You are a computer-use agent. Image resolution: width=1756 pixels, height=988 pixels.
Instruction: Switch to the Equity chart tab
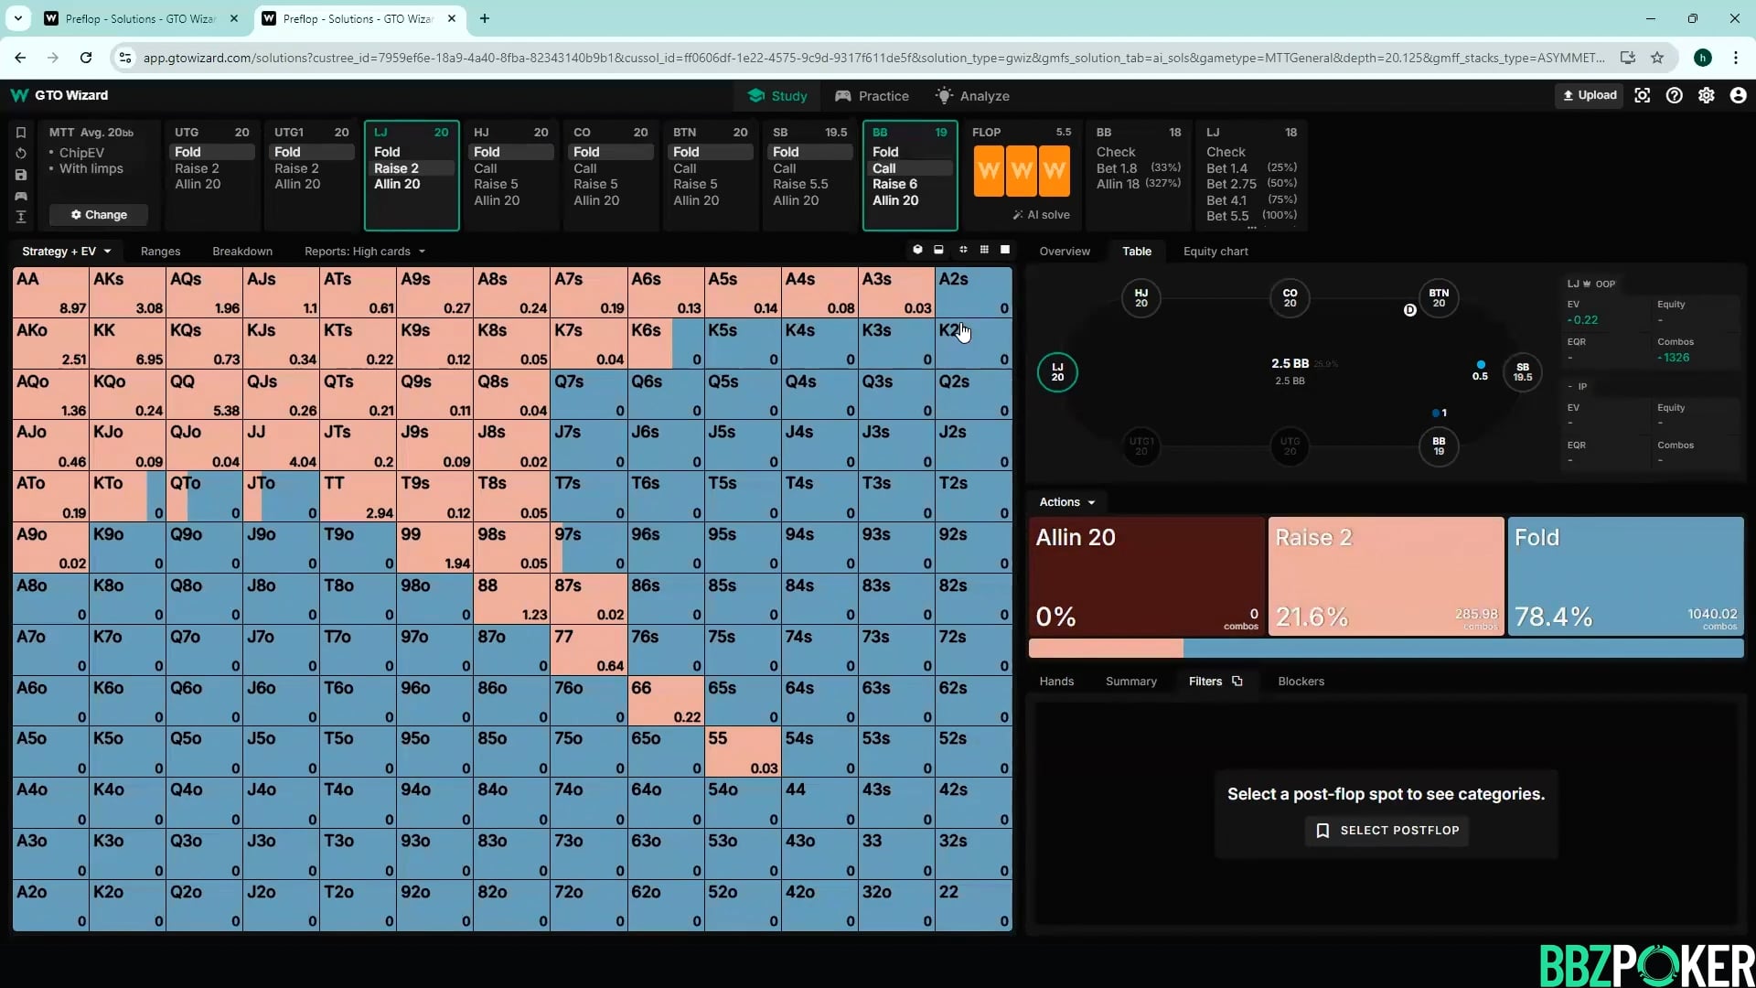coord(1215,251)
